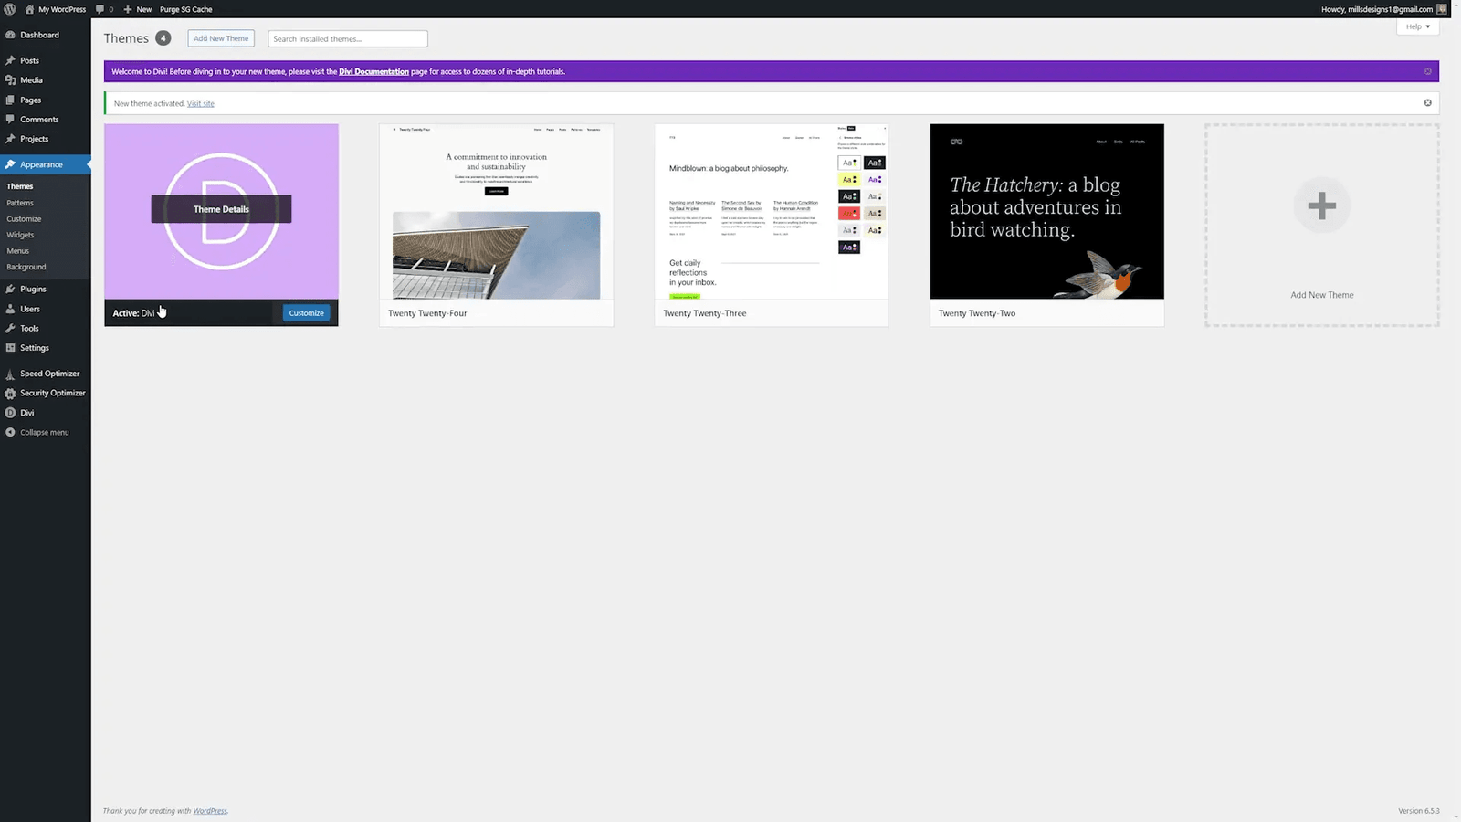Click the Users icon in sidebar
Image resolution: width=1461 pixels, height=822 pixels.
10,309
